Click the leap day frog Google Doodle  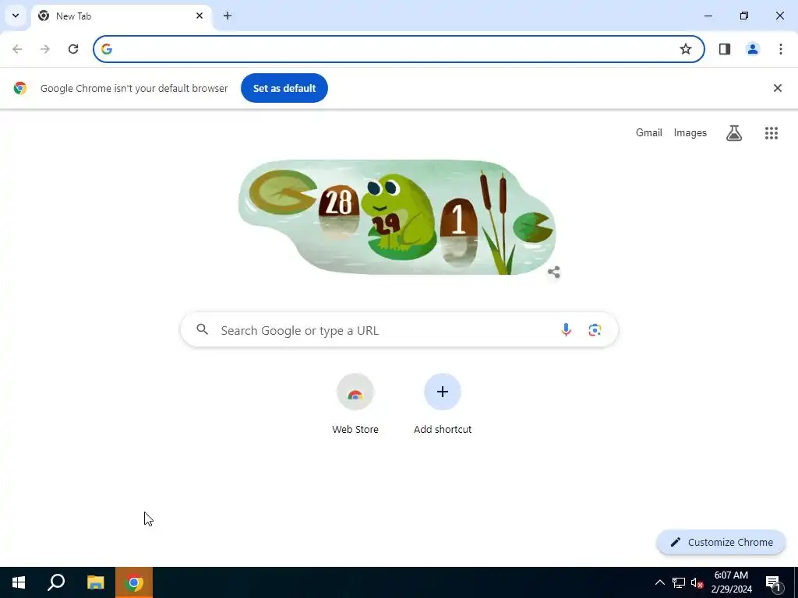397,217
